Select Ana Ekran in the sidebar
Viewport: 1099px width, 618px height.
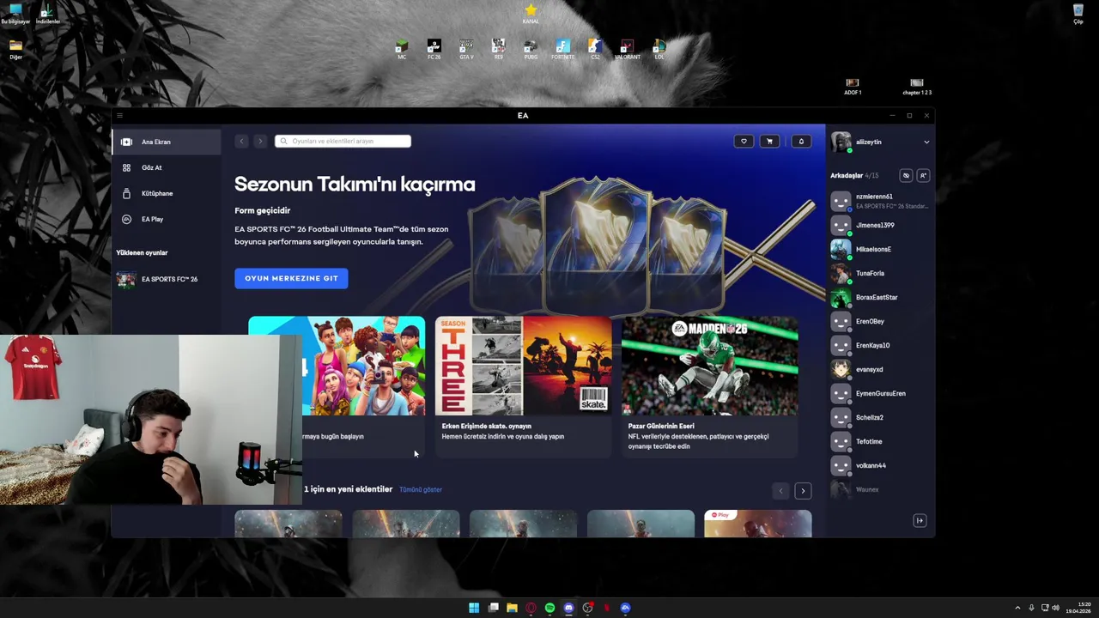167,142
